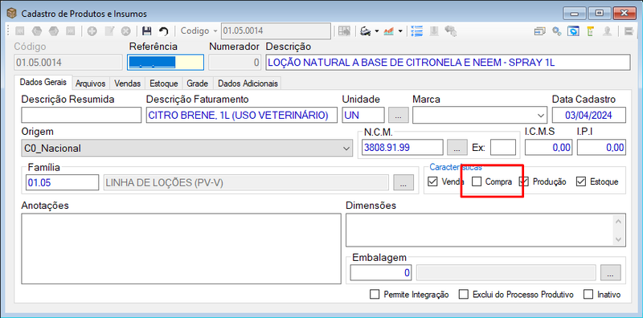The width and height of the screenshot is (643, 318).
Task: Toggle the Produção checkbox
Action: pyautogui.click(x=523, y=181)
